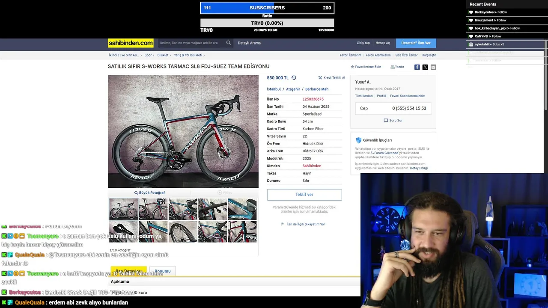
Task: Open price history clock icon beside 550.000 TL
Action: [294, 78]
